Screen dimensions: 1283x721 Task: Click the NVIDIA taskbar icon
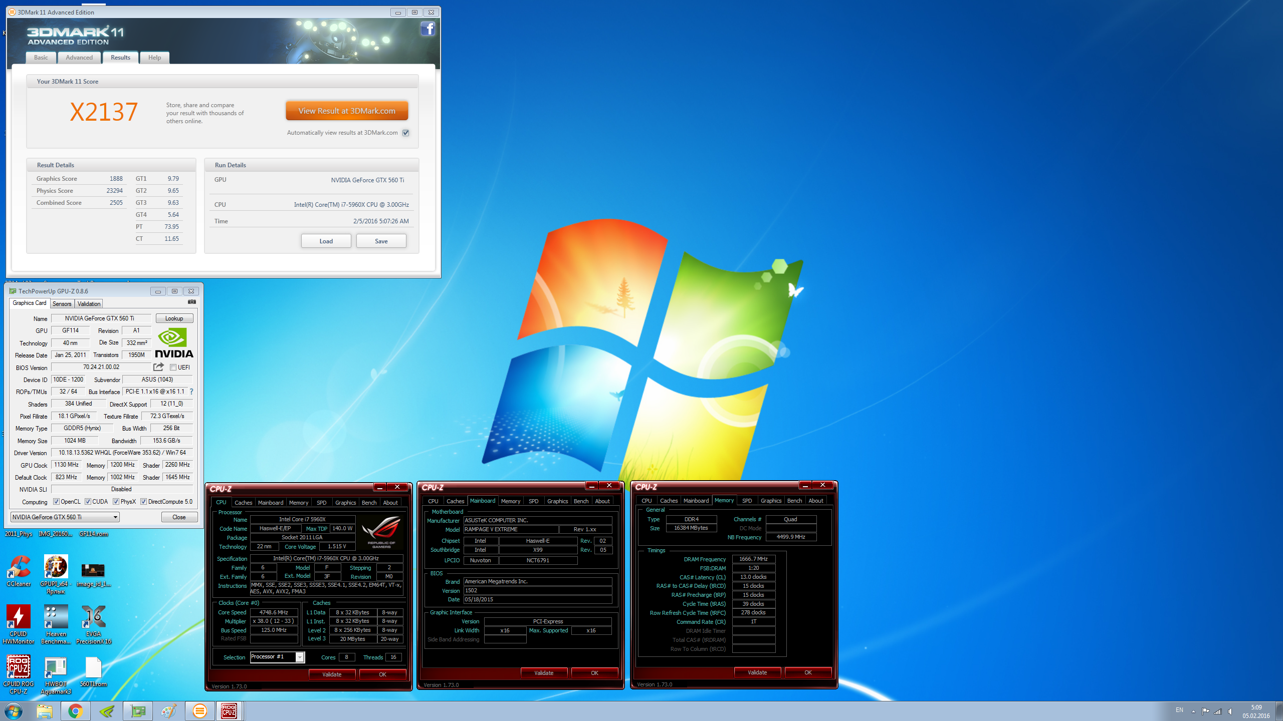[x=106, y=711]
